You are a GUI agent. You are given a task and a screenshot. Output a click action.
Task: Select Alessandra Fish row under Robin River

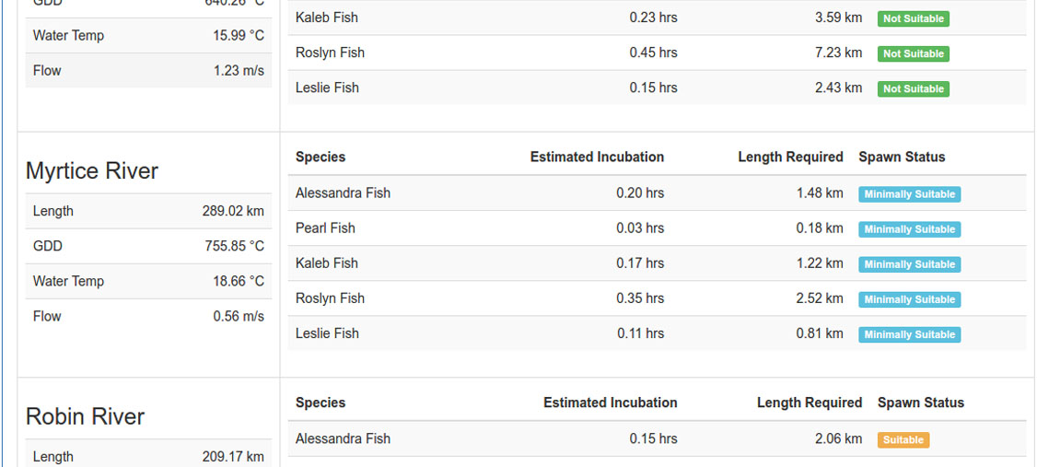(658, 438)
